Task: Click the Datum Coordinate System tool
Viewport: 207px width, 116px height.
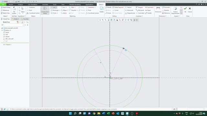Action: tap(33, 13)
